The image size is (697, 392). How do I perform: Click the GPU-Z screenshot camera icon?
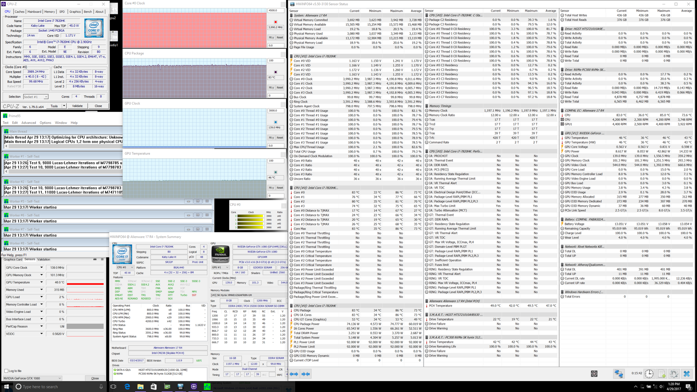coord(95,259)
